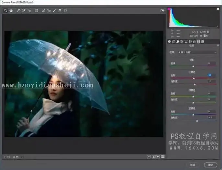This screenshot has height=170, width=222.
Task: Click the umbrella photo preview
Action: [x=84, y=84]
